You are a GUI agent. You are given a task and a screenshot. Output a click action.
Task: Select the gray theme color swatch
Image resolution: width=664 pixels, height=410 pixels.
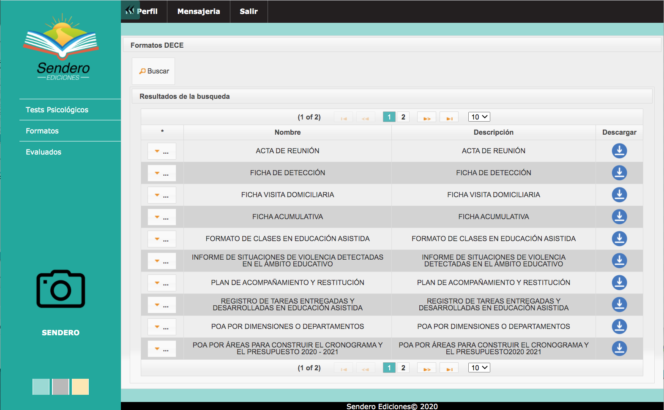click(x=60, y=387)
